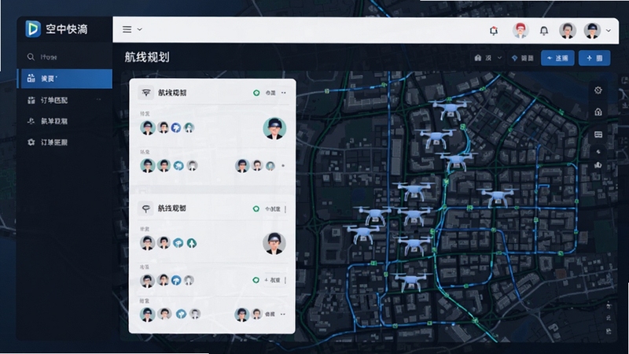629x354 pixels.
Task: Click the plus button in lower card's middle row
Action: [272, 280]
